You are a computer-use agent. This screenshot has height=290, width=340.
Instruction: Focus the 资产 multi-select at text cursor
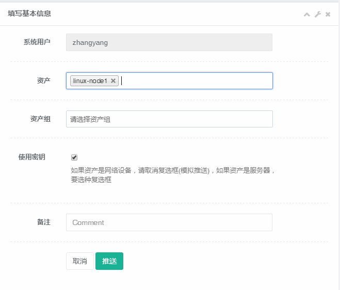click(x=196, y=81)
